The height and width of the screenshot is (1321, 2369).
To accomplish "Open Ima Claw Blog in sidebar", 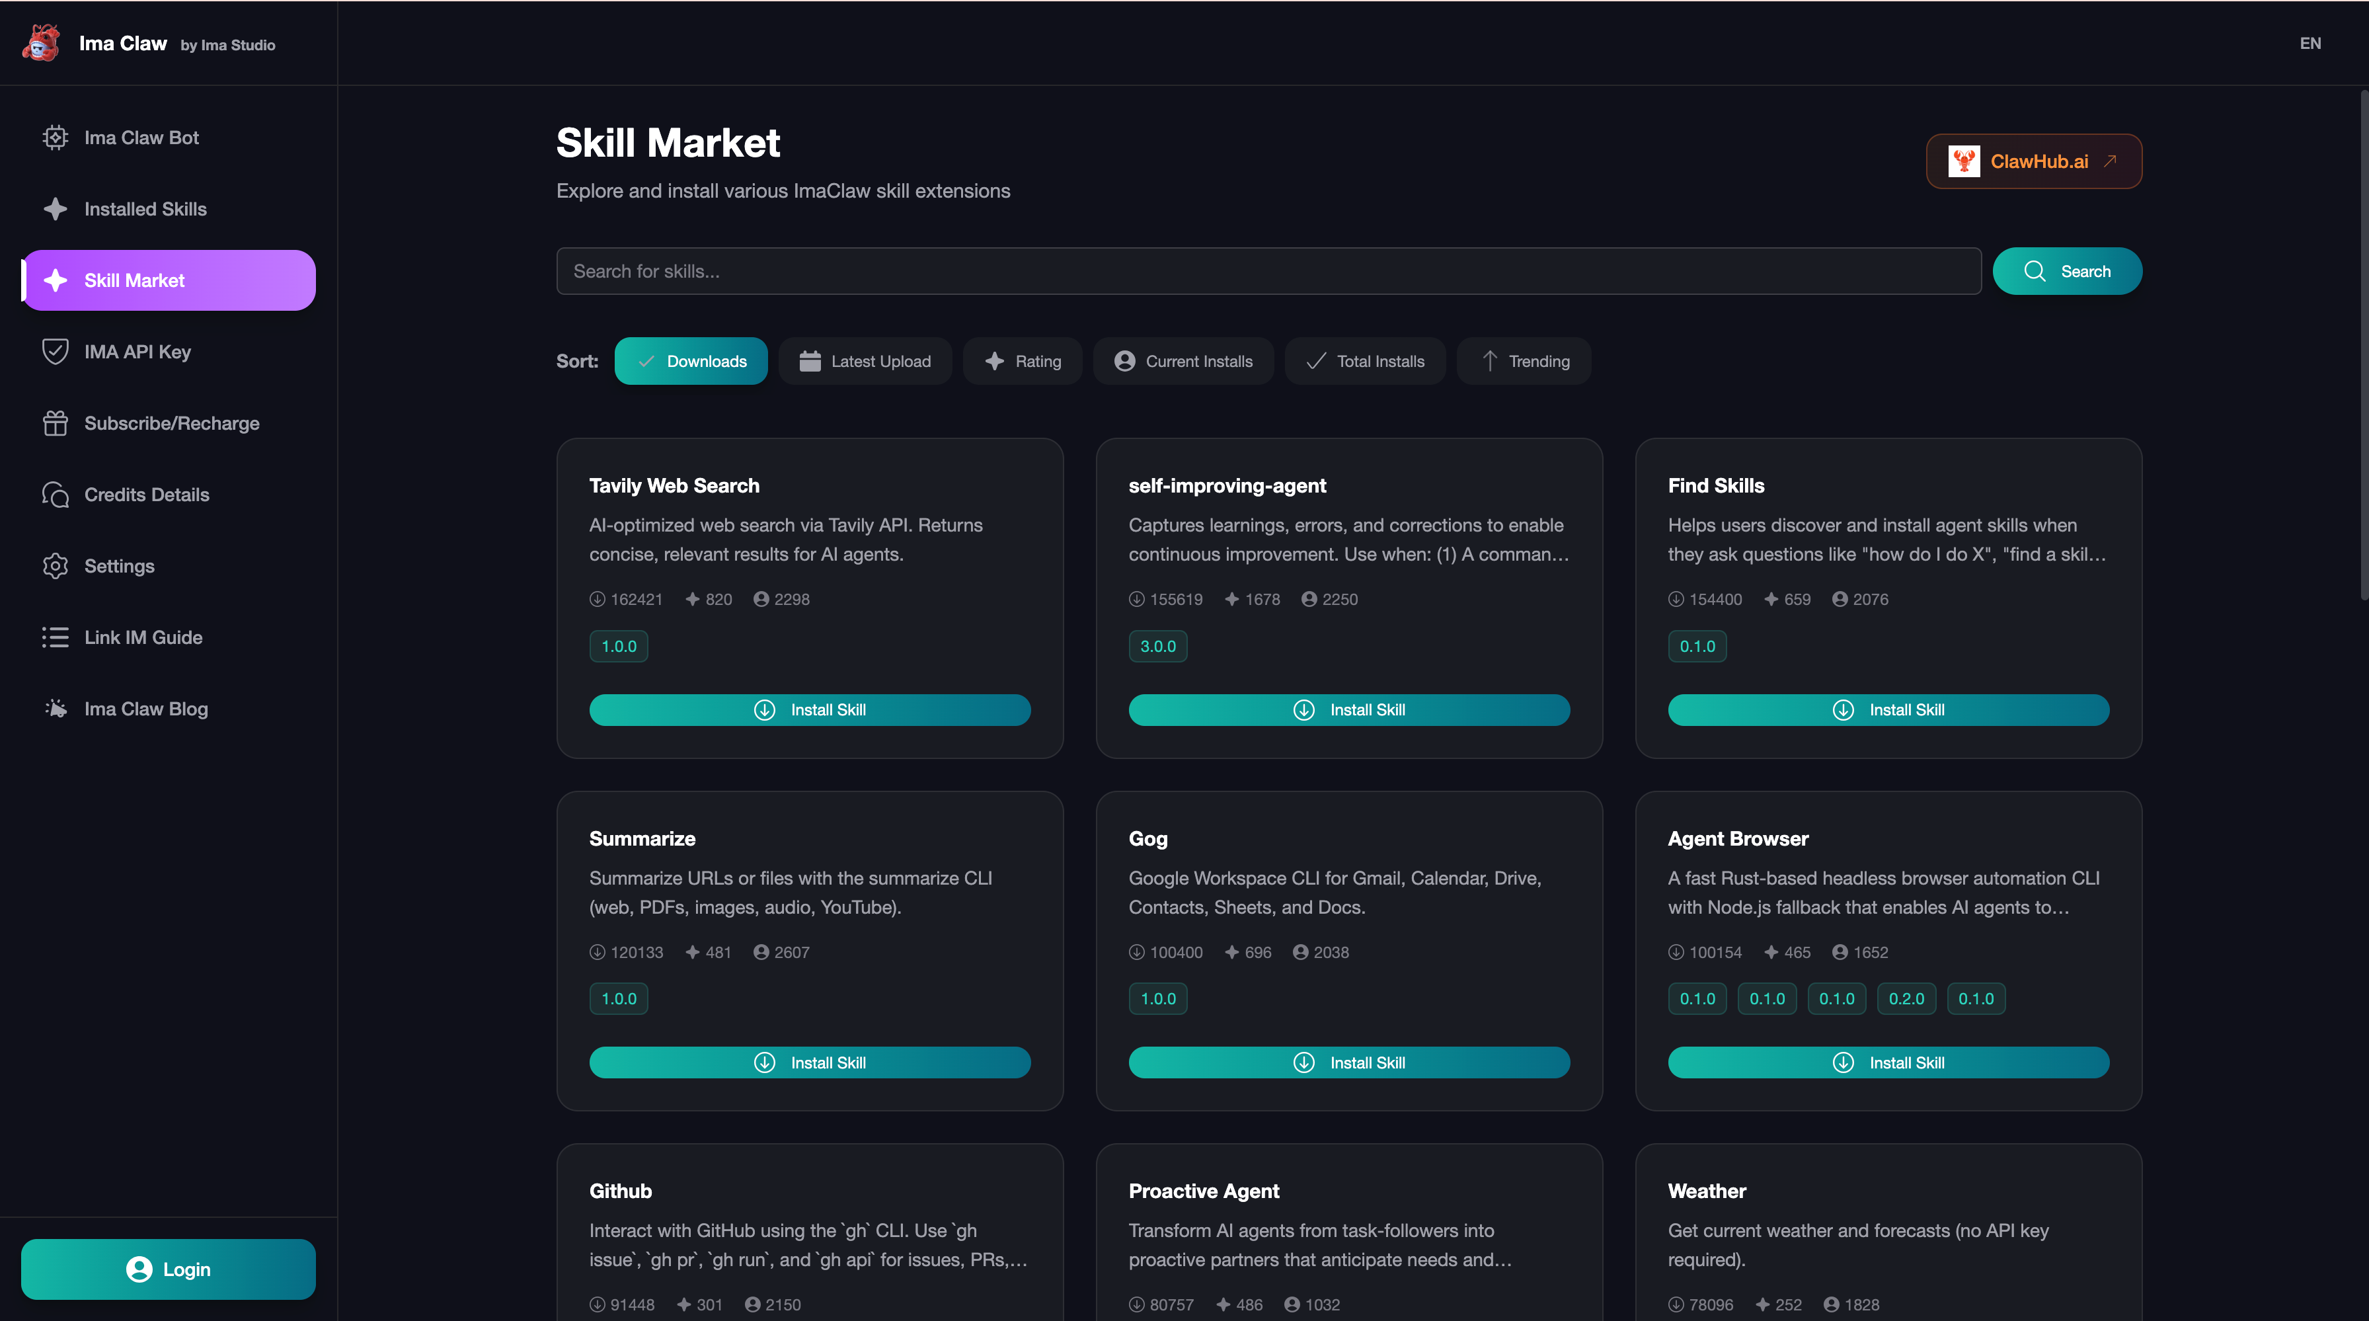I will [x=145, y=709].
